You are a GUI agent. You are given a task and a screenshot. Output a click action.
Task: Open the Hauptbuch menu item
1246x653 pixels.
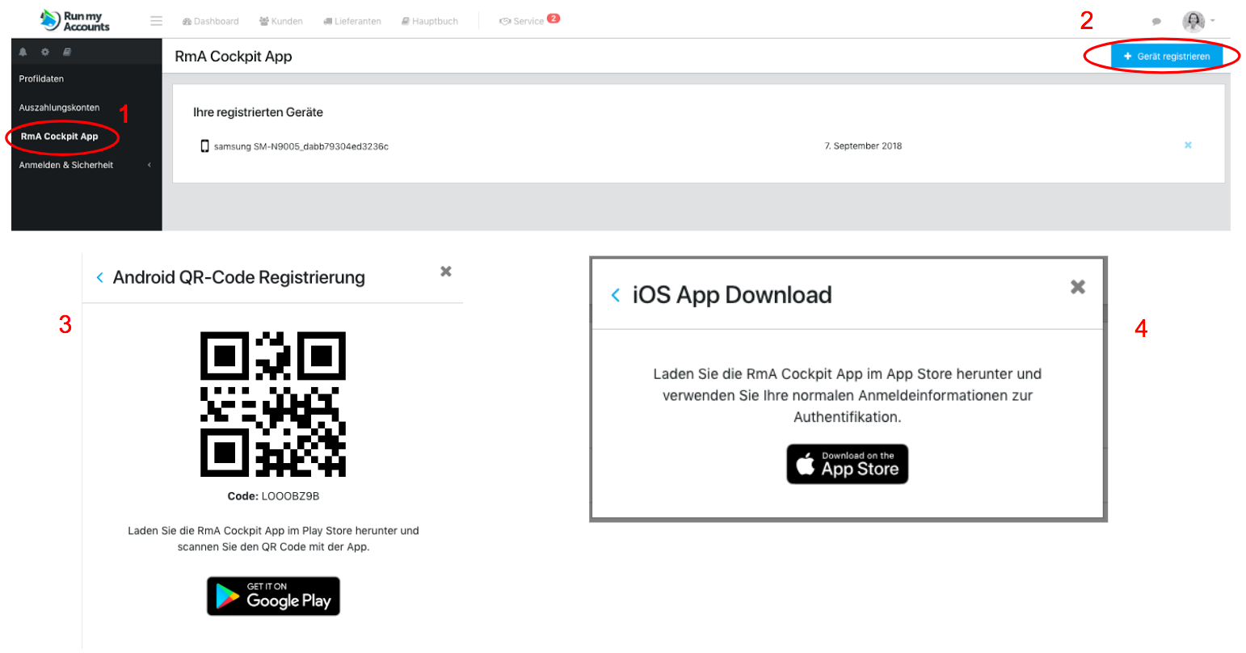pos(430,21)
